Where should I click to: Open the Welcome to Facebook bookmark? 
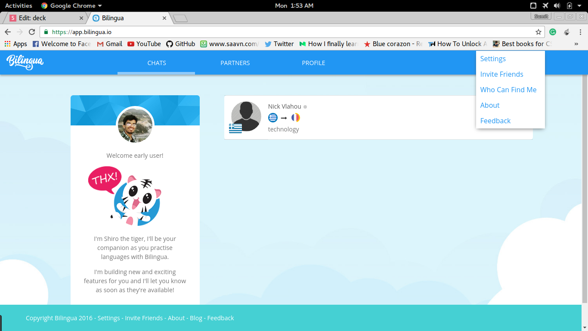coord(62,44)
